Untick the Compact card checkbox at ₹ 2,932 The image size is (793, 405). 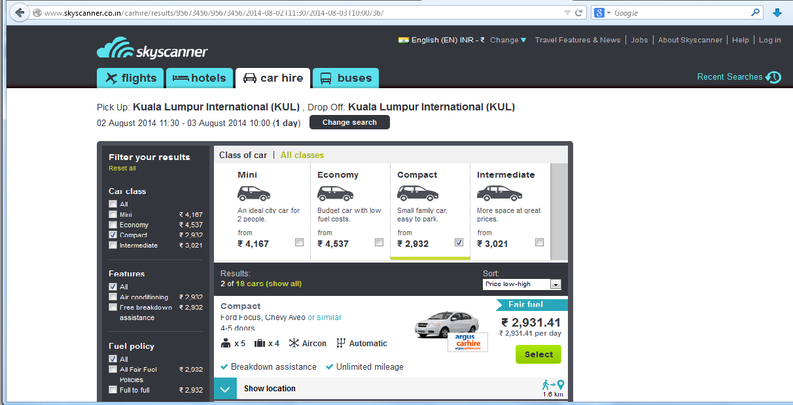tap(459, 242)
